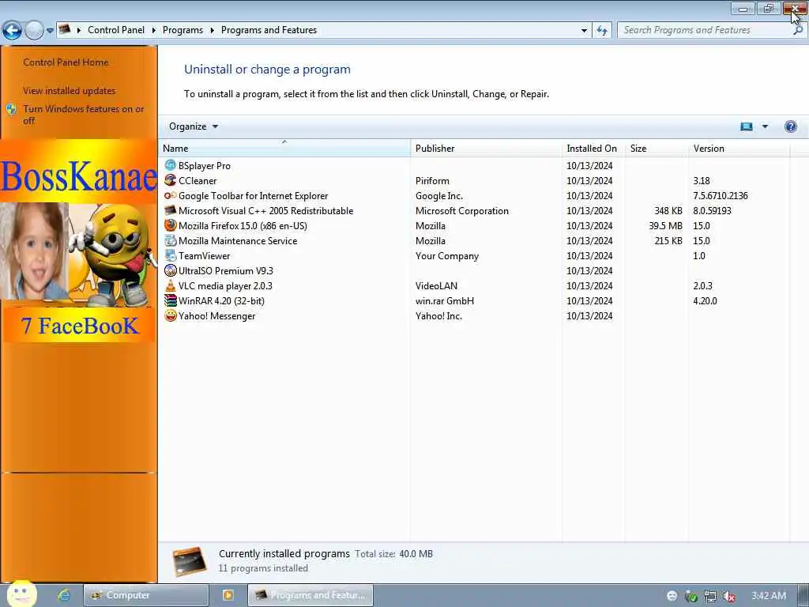The height and width of the screenshot is (607, 809).
Task: Click the change view icon button
Action: tap(746, 126)
